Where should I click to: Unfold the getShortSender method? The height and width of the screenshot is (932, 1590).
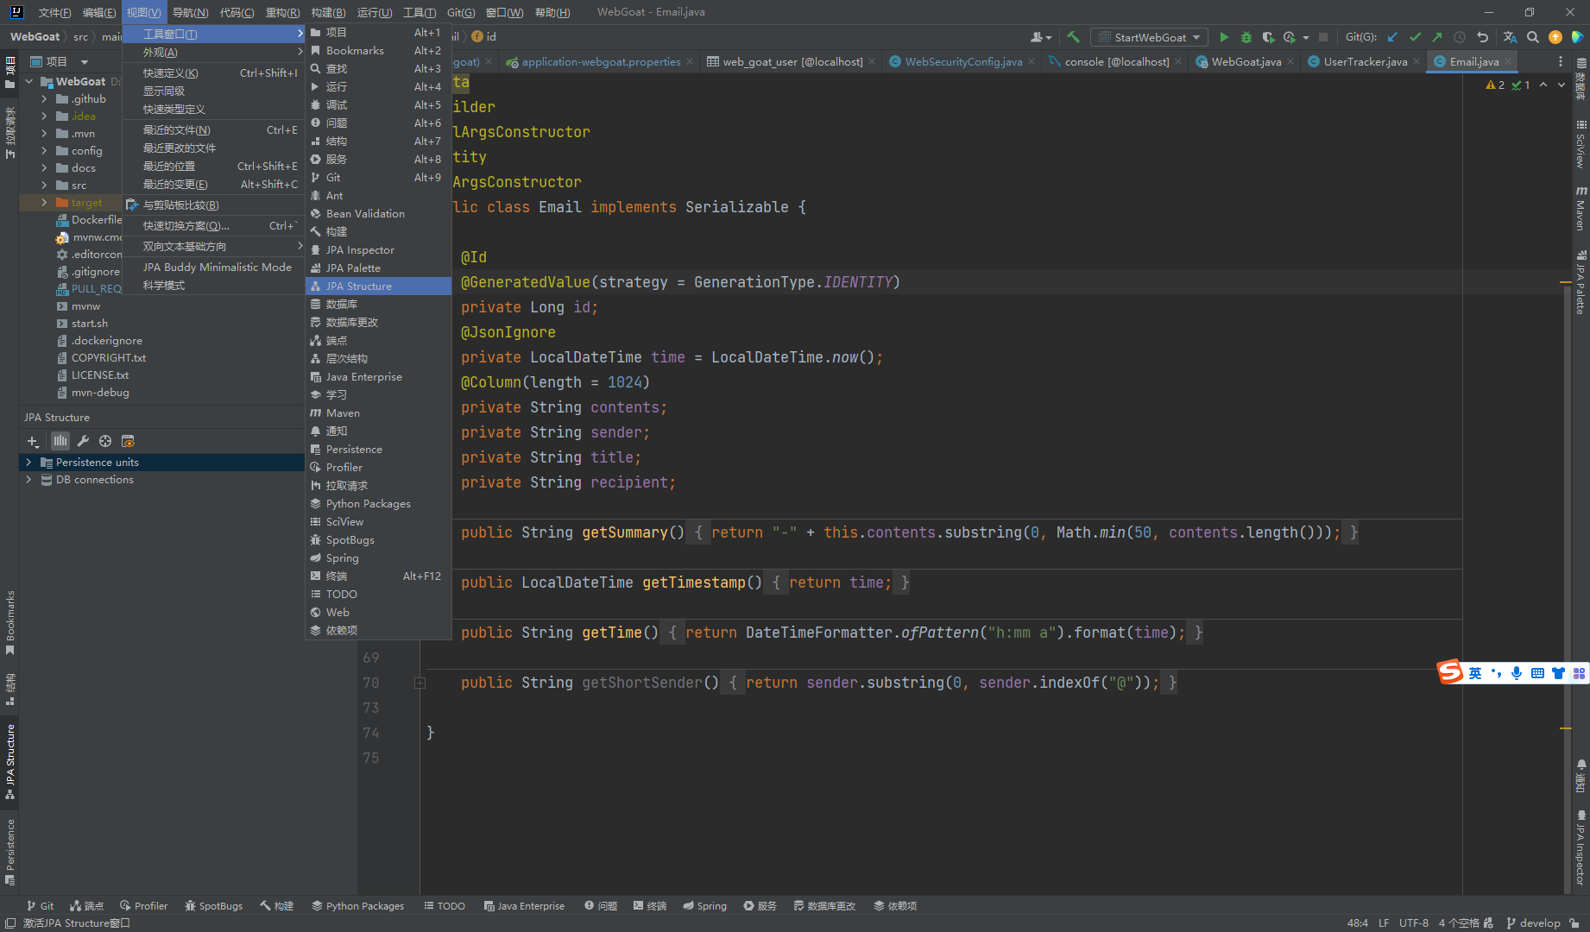click(420, 683)
